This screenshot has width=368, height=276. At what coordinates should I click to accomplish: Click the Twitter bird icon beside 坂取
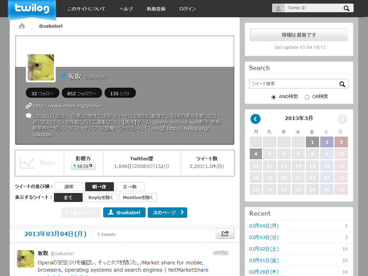(x=63, y=75)
